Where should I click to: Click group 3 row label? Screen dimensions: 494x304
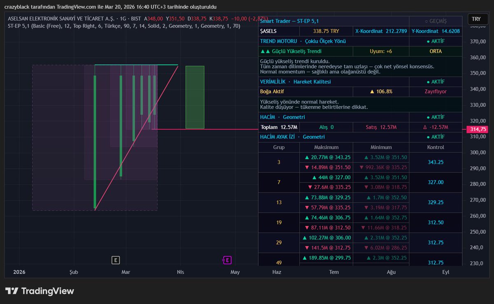pyautogui.click(x=279, y=162)
